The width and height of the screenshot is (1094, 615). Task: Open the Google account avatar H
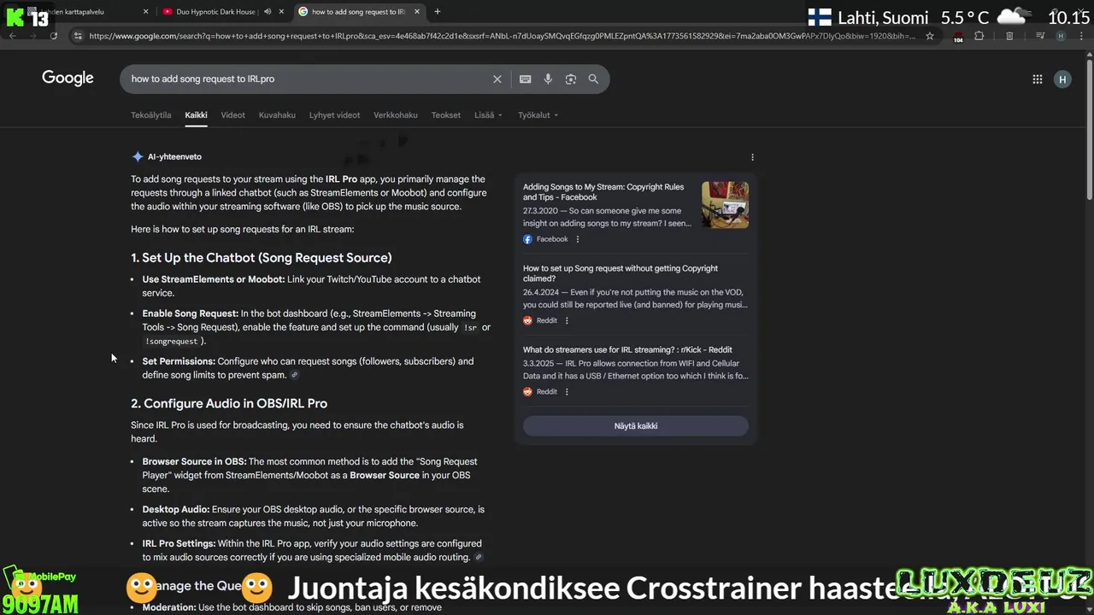point(1062,79)
